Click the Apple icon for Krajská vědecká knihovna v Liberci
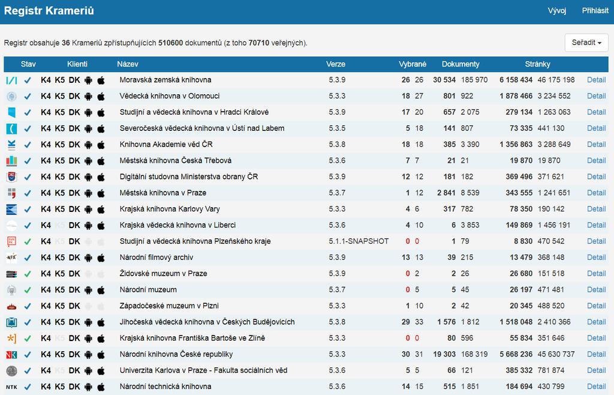This screenshot has width=614, height=395. [x=101, y=225]
